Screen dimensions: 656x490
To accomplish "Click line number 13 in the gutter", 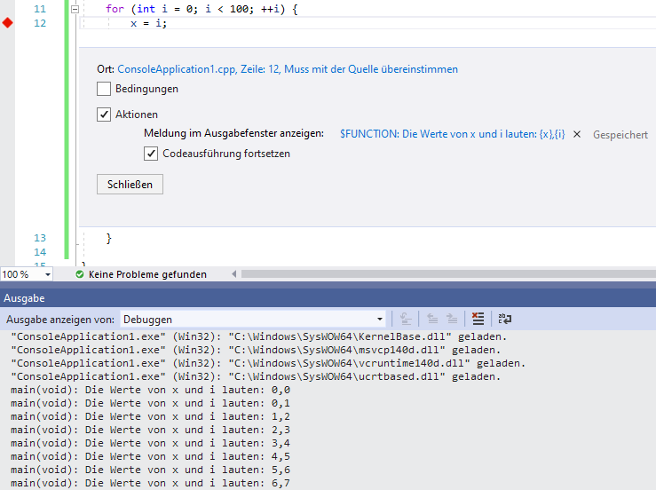I will point(40,238).
